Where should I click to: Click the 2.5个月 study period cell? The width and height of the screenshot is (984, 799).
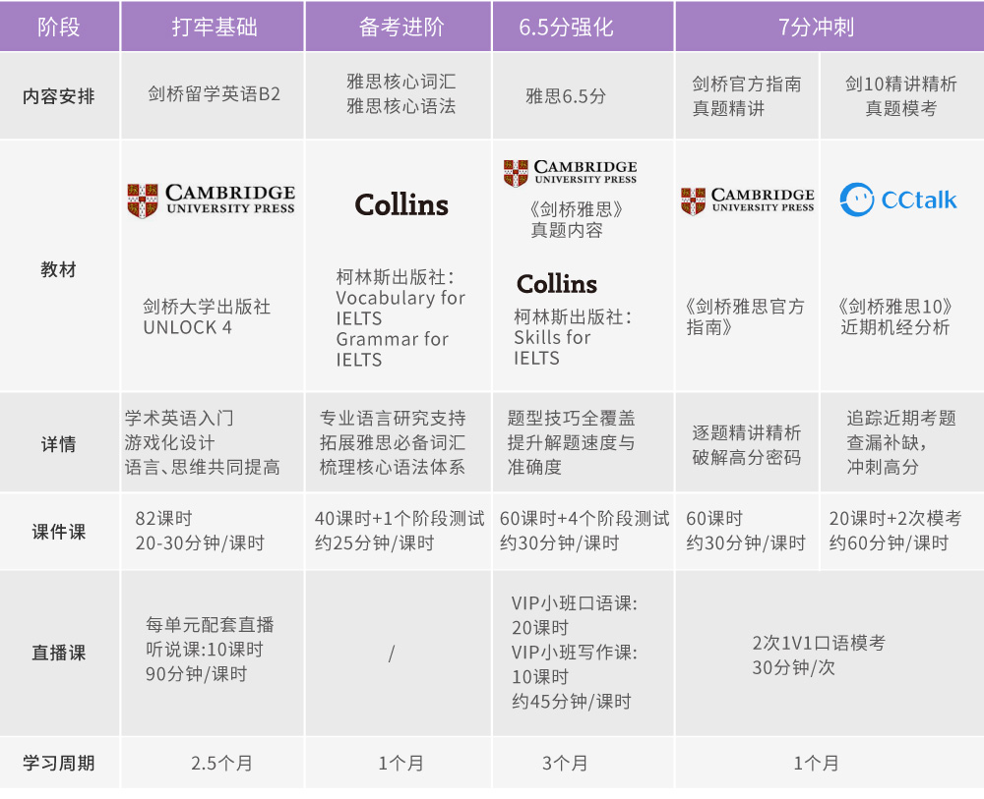tap(221, 763)
